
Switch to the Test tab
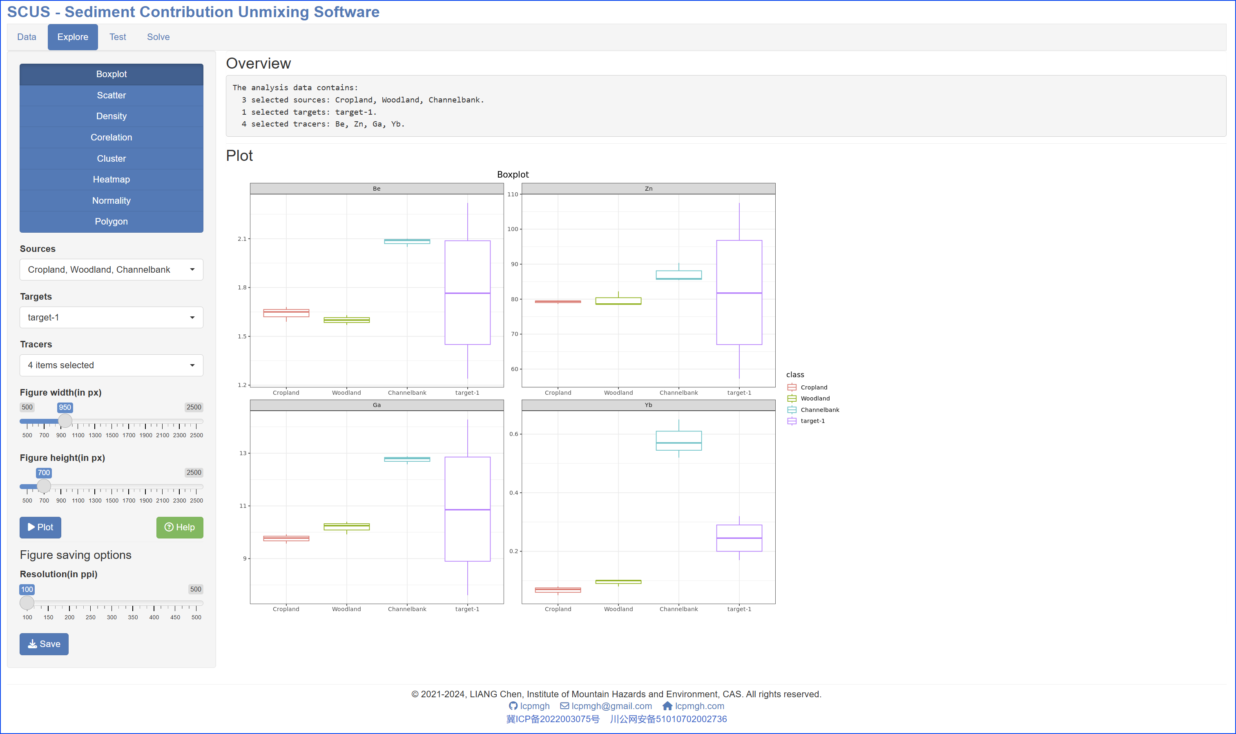coord(116,37)
